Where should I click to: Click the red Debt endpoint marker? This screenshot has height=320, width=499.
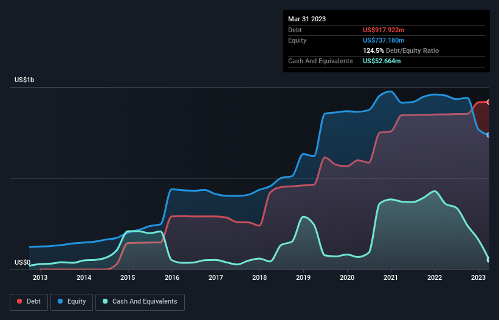pyautogui.click(x=489, y=102)
